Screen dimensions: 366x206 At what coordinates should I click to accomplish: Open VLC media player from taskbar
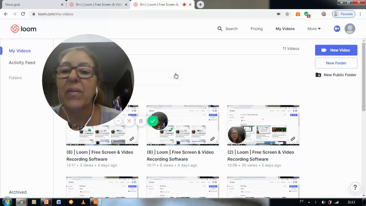click(83, 202)
